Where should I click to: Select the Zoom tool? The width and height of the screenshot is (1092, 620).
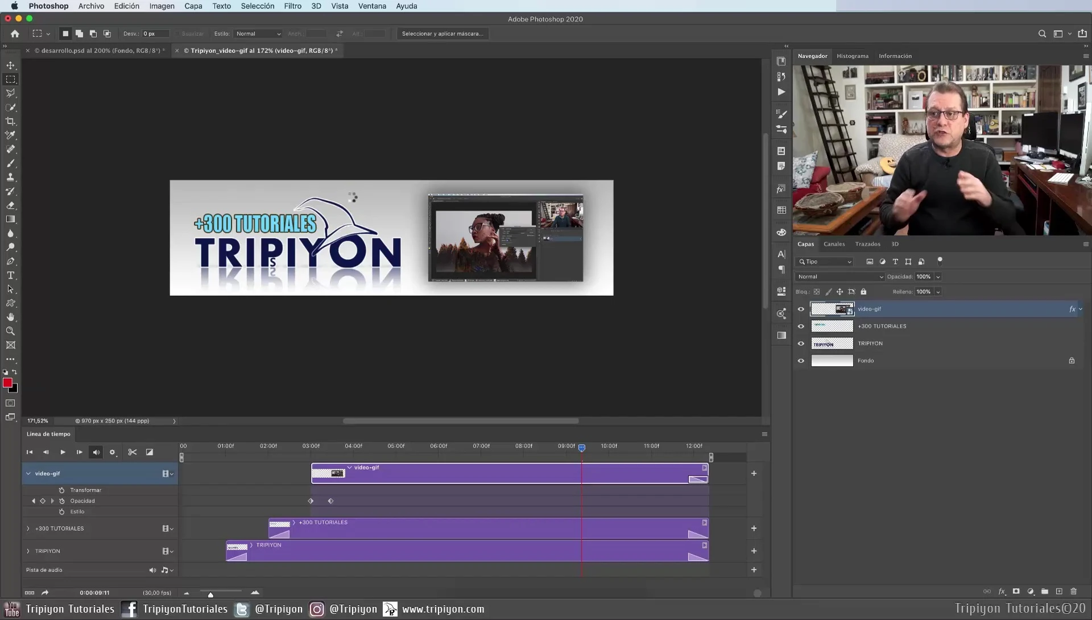click(11, 331)
